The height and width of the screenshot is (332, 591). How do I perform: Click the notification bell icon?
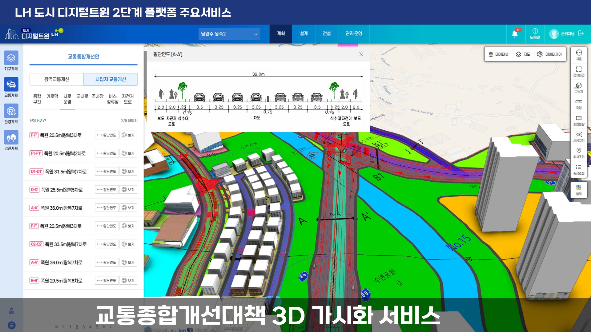pos(515,34)
